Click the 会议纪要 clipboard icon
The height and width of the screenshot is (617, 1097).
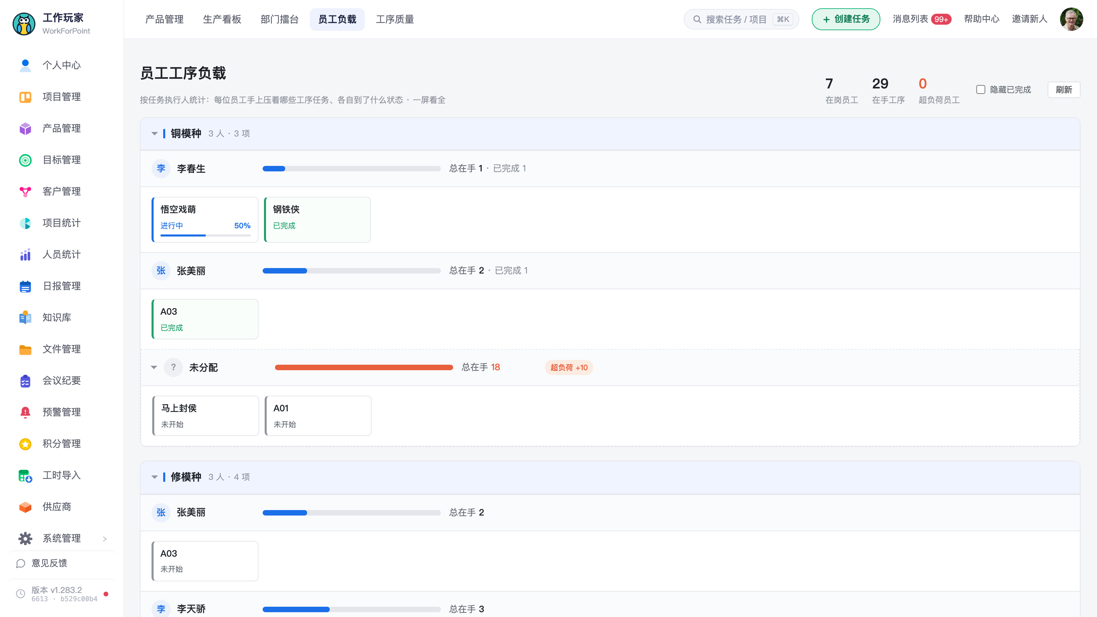click(x=25, y=381)
